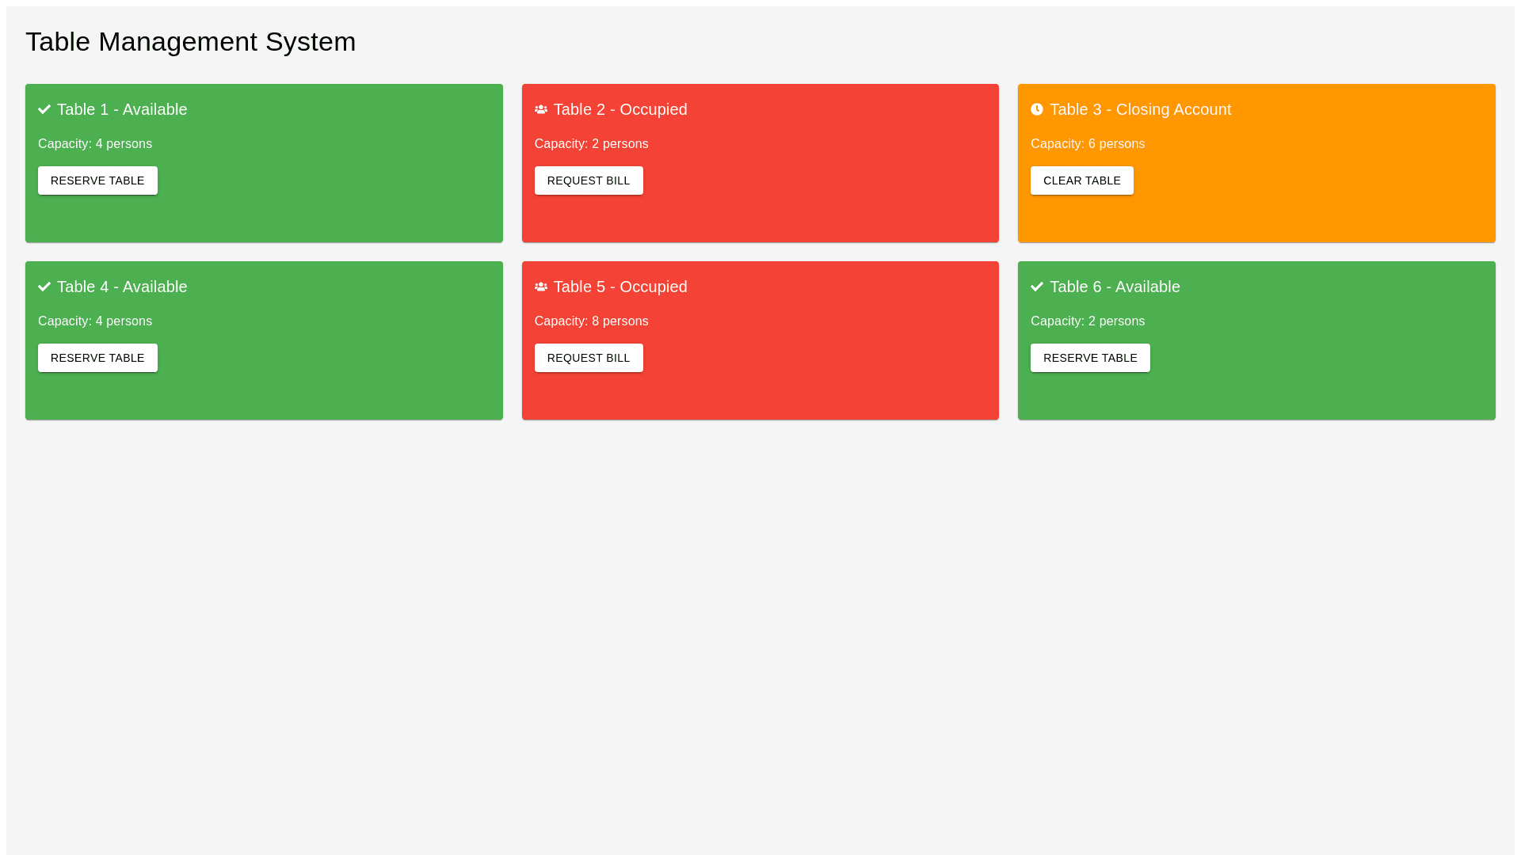Click the Table 6 - Available title
Image resolution: width=1521 pixels, height=855 pixels.
[1114, 287]
